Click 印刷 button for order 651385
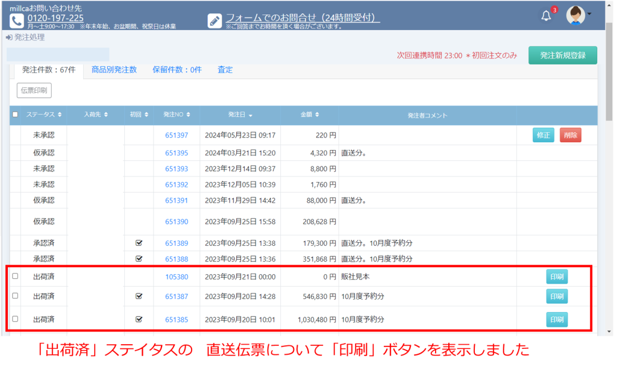 [x=556, y=319]
